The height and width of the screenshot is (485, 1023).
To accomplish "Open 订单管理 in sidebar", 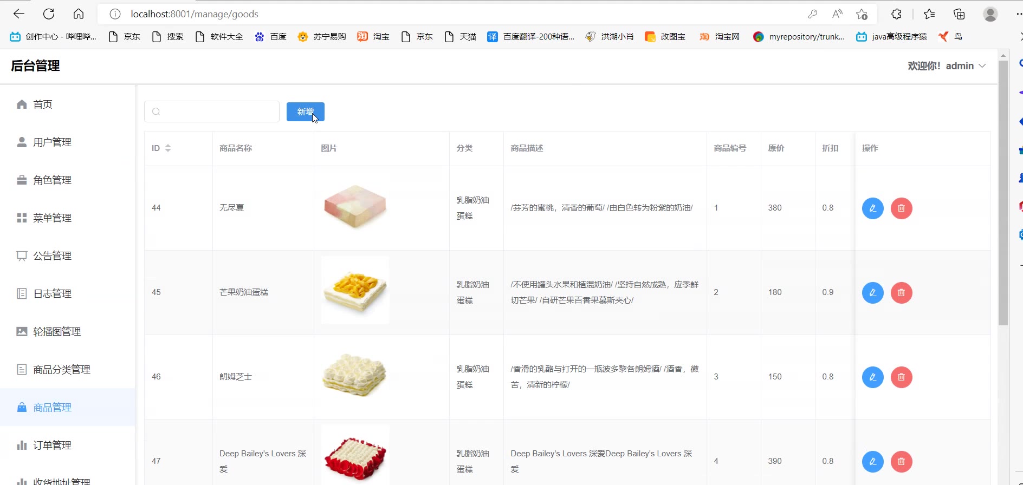I will click(x=67, y=445).
